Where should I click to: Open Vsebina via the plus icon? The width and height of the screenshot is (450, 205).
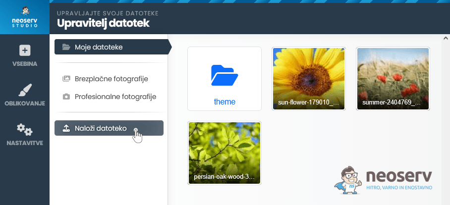pyautogui.click(x=24, y=51)
